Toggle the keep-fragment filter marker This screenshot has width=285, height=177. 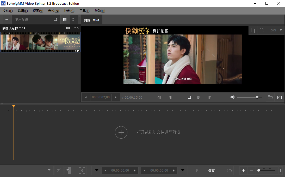49,171
